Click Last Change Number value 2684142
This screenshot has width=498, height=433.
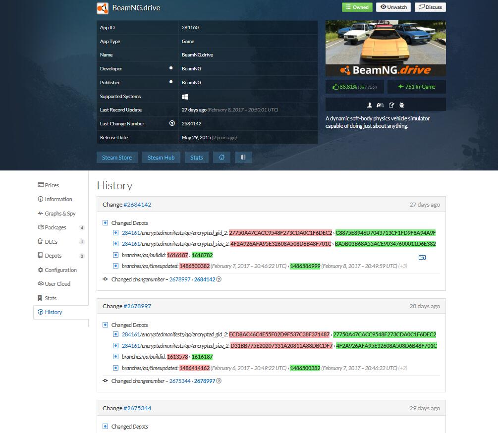point(191,123)
